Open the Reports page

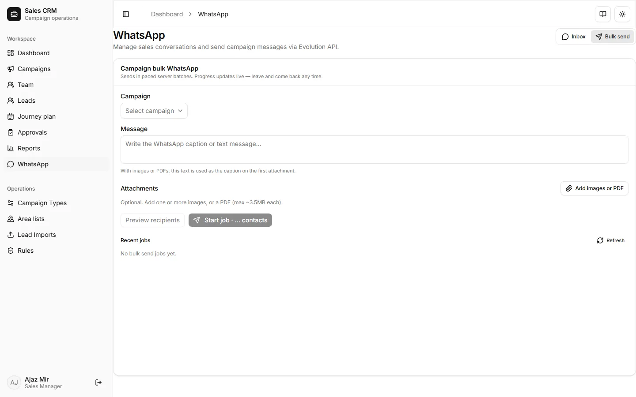56,148
